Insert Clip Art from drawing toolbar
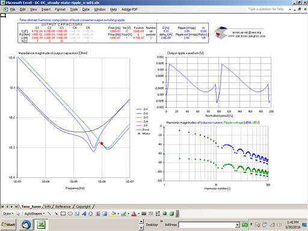This screenshot has height=231, width=308. tap(97, 214)
